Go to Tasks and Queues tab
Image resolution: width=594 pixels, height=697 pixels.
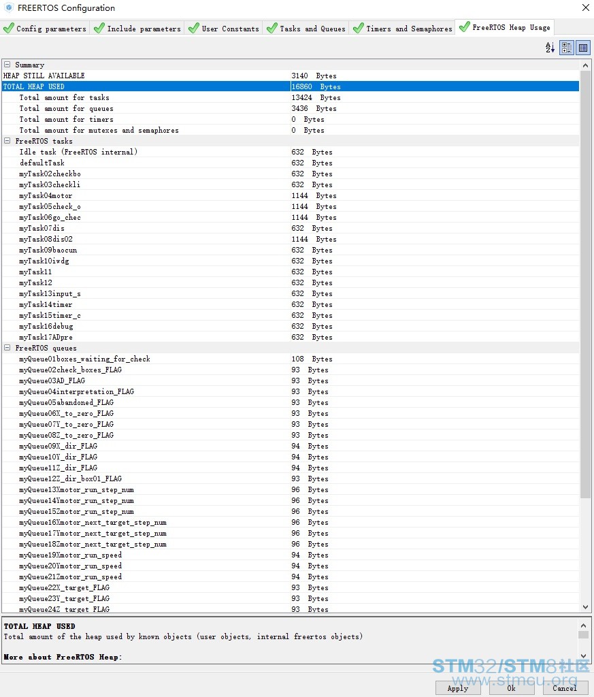pyautogui.click(x=306, y=29)
